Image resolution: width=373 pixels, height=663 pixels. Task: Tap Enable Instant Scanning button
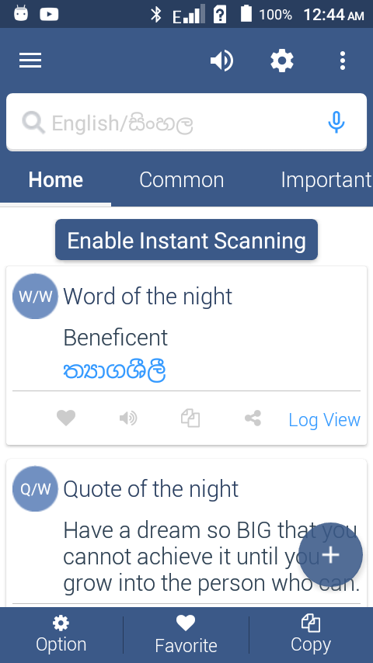click(186, 240)
